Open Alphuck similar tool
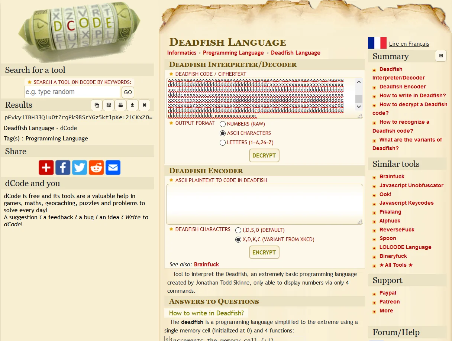Screen dimensions: 452x341 (390, 221)
